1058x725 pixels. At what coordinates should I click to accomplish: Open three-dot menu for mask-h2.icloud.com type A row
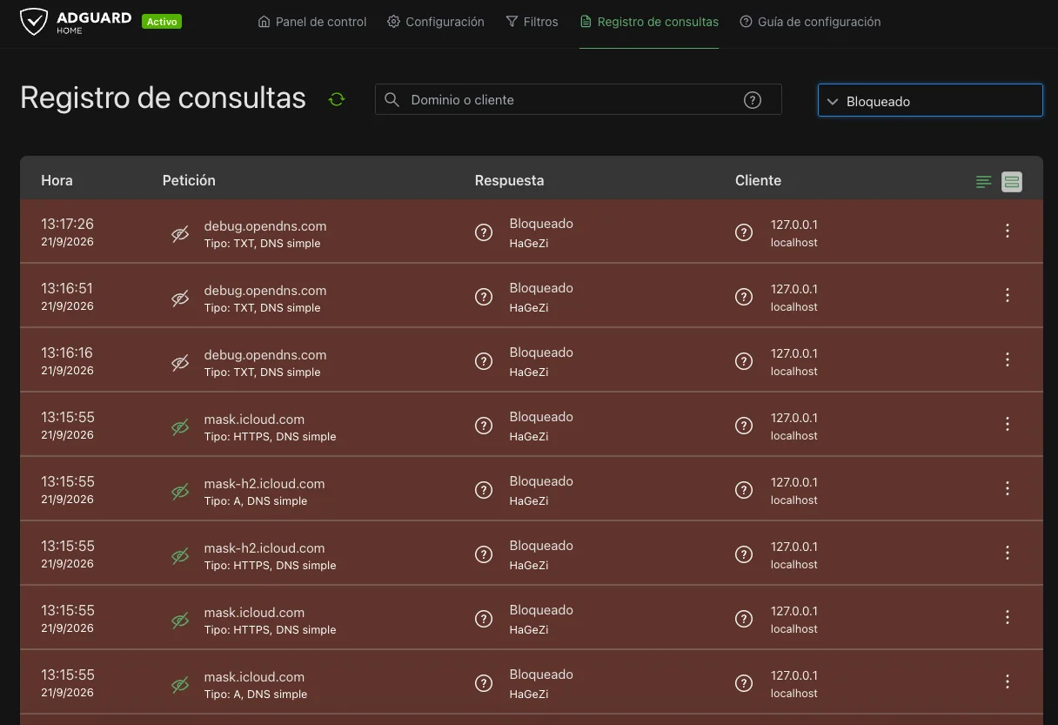[x=1008, y=488]
